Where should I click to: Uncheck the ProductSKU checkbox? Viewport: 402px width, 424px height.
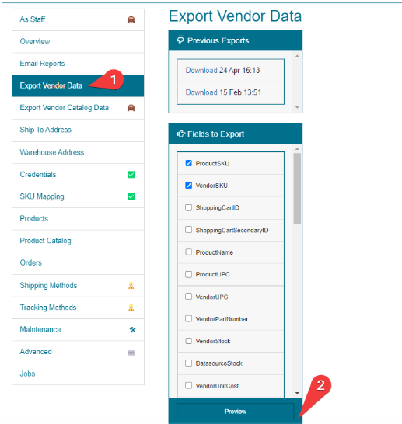tap(189, 163)
